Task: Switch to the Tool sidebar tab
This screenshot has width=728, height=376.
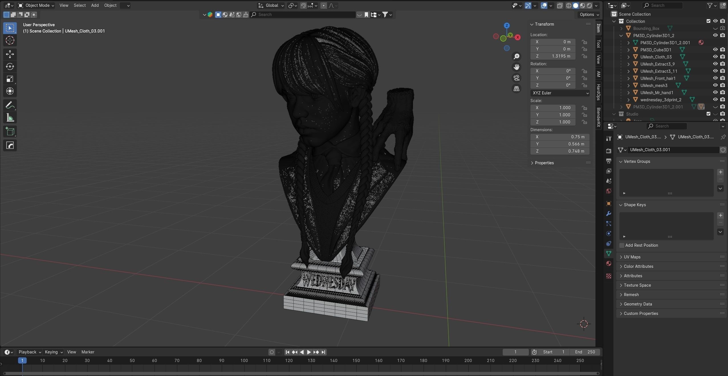Action: (x=599, y=44)
